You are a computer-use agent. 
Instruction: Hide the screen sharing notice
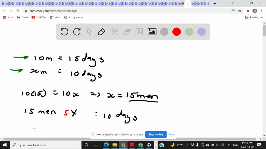click(171, 135)
